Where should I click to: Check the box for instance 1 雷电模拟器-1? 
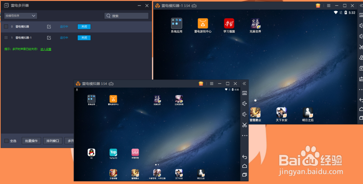[x=6, y=38]
